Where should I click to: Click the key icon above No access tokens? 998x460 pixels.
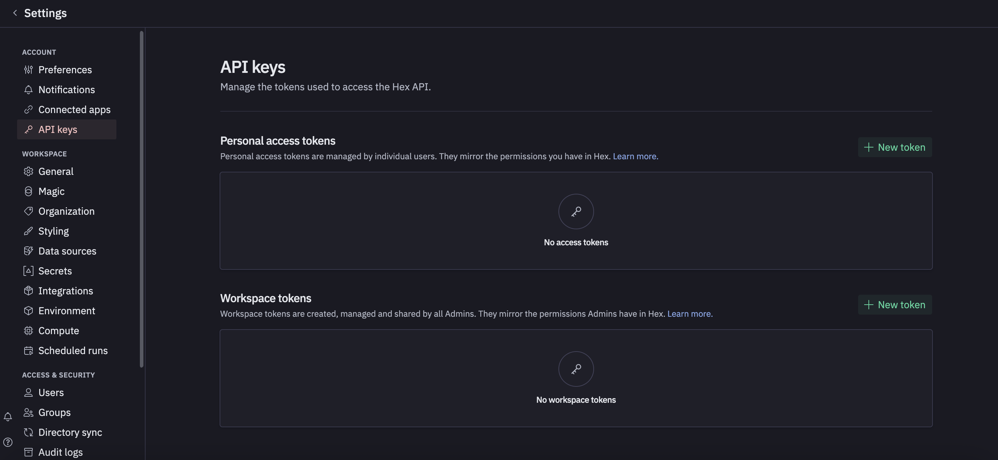(576, 212)
